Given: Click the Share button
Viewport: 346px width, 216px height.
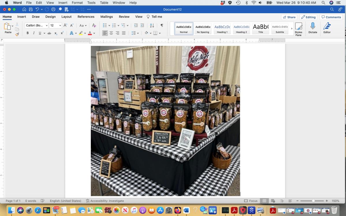Looking at the screenshot, I should click(x=289, y=17).
